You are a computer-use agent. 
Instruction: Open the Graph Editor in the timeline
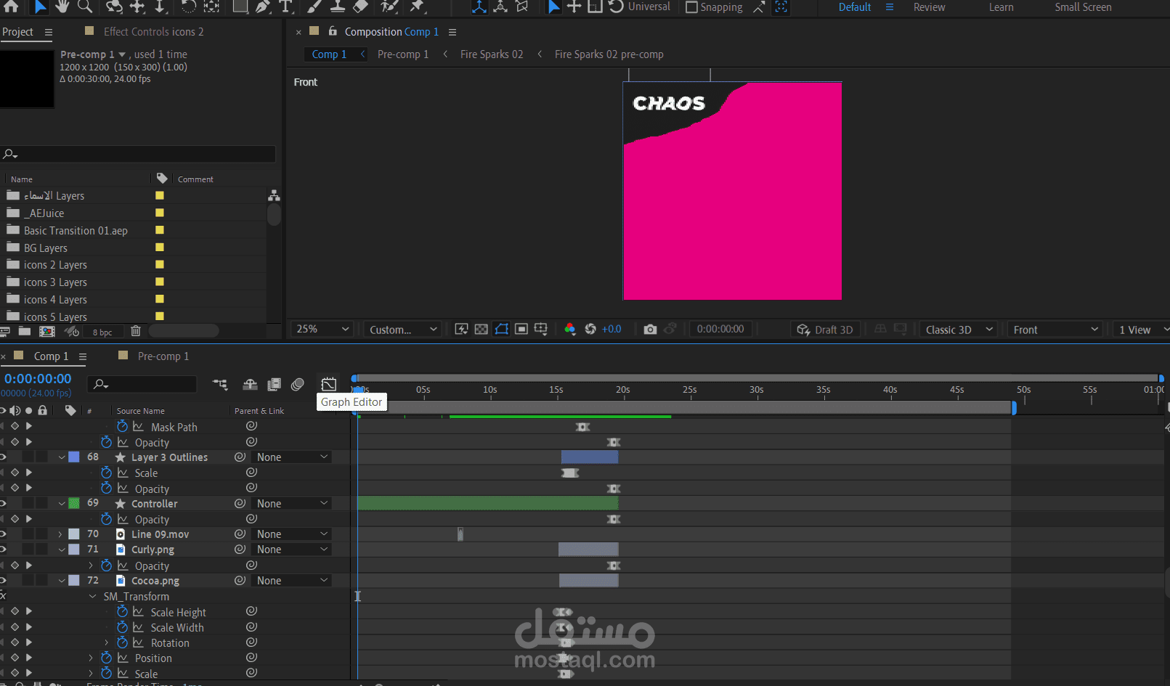[x=329, y=384]
